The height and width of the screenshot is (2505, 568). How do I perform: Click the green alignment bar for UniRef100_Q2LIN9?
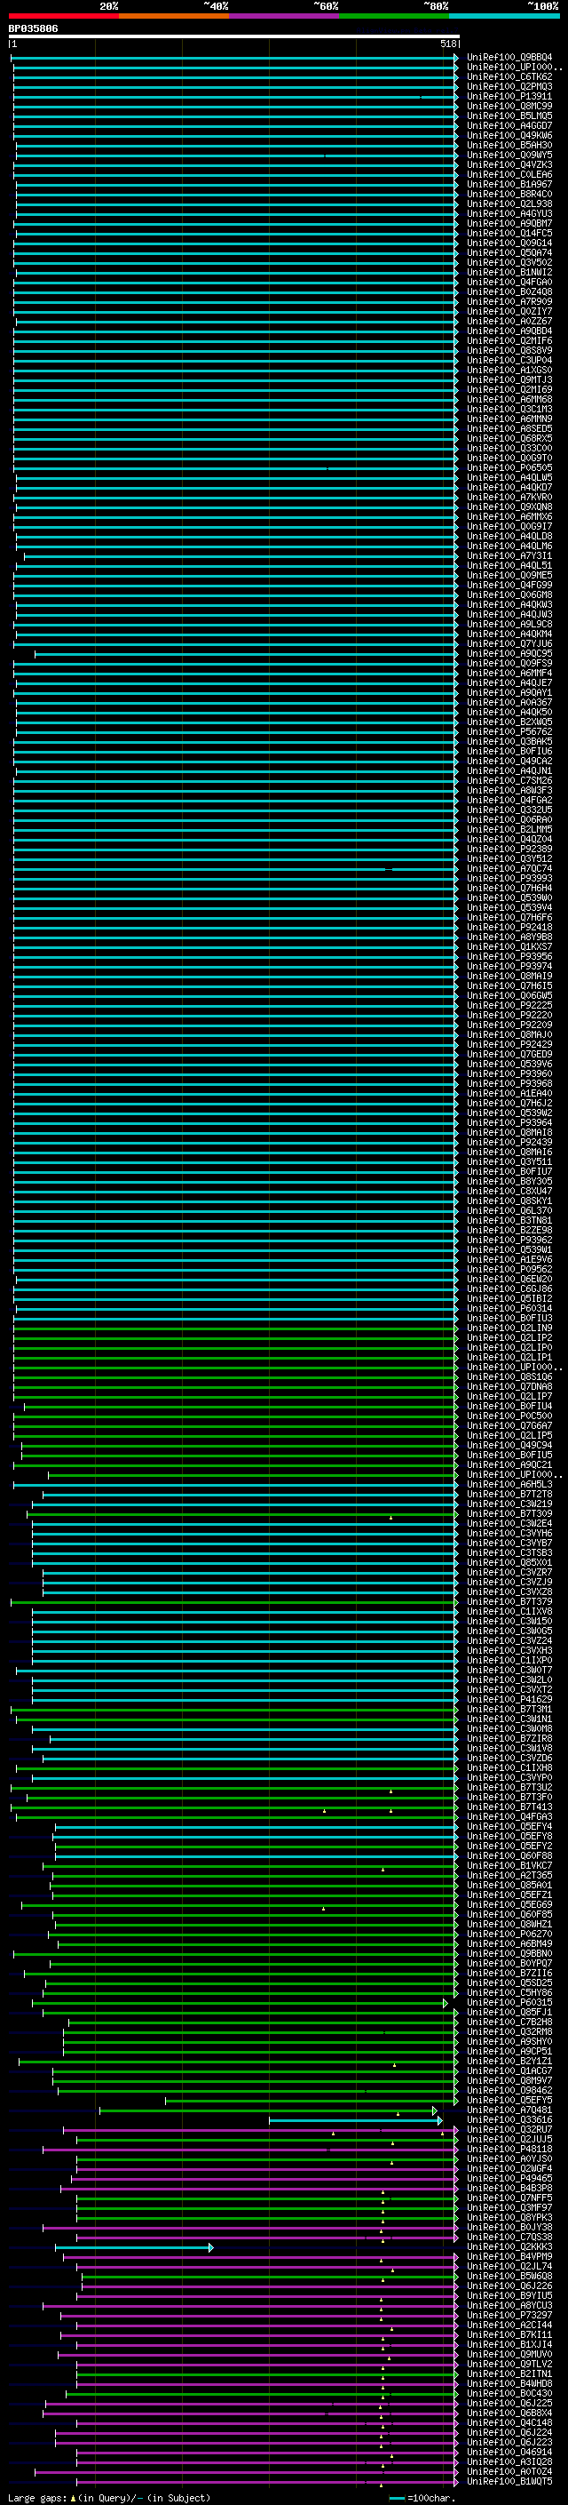236,1328
